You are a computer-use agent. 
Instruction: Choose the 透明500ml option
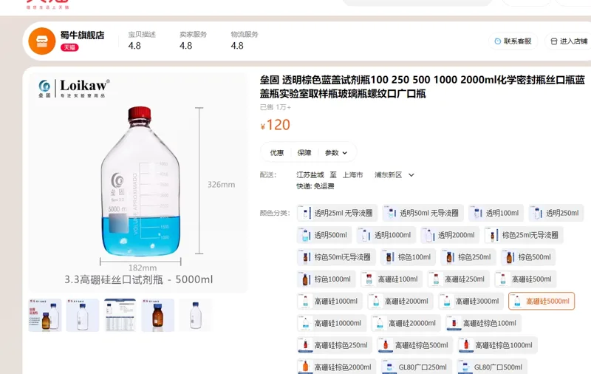[324, 235]
